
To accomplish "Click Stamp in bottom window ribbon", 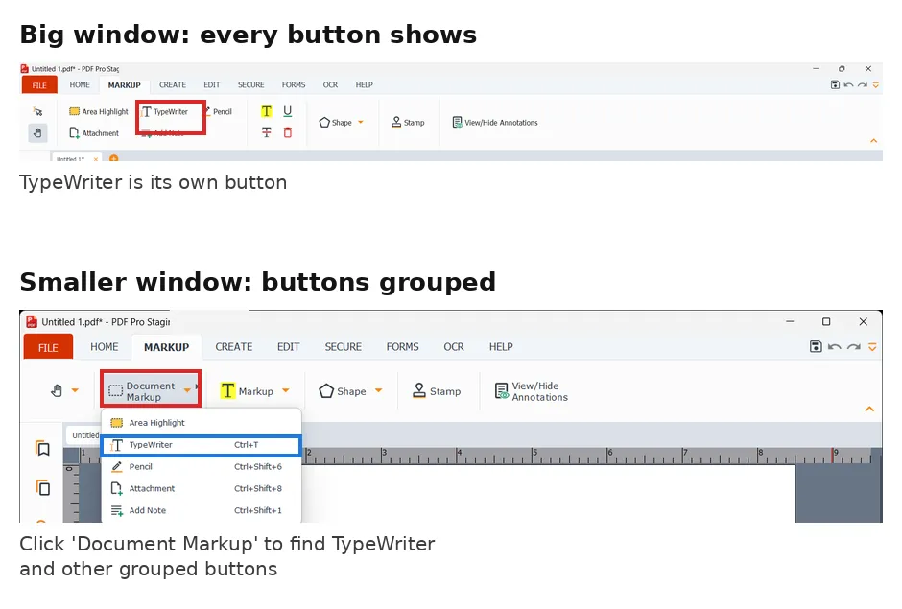I will tap(437, 391).
